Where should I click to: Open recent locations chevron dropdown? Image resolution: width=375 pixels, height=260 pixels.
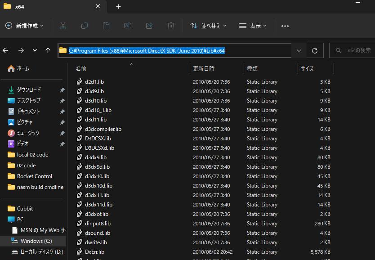[x=35, y=50]
